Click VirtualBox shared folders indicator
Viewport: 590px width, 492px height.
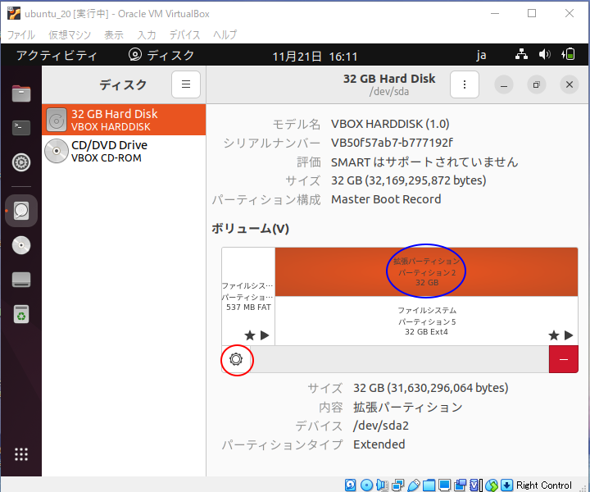(x=429, y=485)
